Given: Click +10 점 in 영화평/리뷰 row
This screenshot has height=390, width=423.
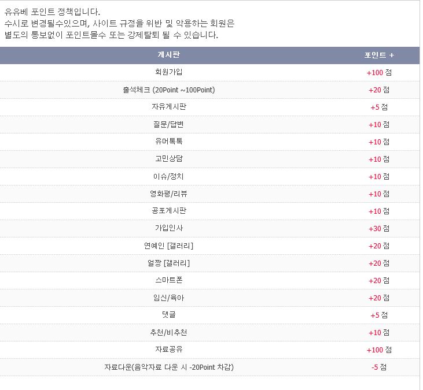Looking at the screenshot, I should [x=379, y=194].
